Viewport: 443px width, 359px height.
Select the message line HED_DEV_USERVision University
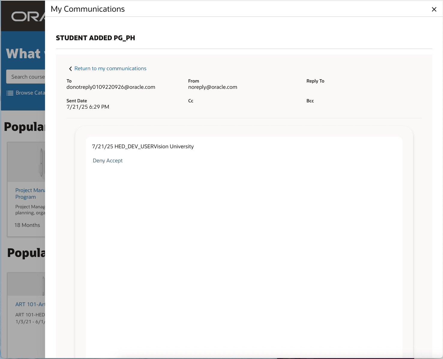tap(154, 146)
